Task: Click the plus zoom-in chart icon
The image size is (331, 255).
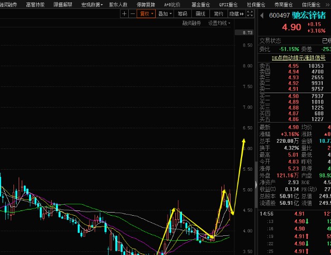Action: click(124, 14)
